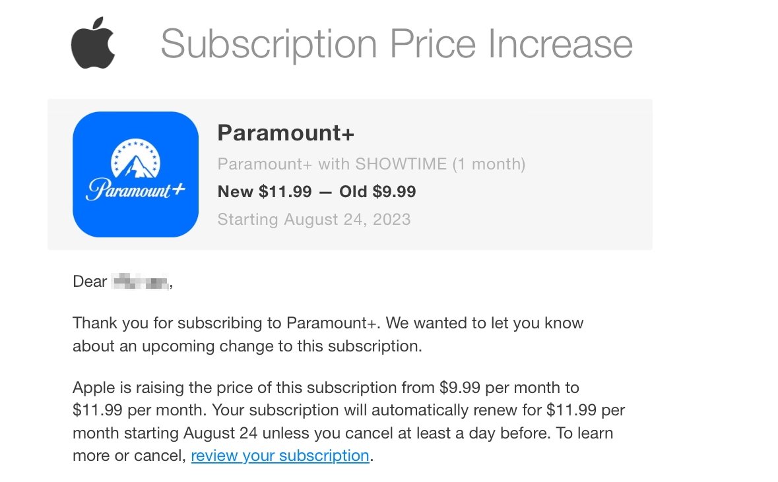This screenshot has height=482, width=778.
Task: Click the 'Subscription Price Increase' heading
Action: [x=396, y=44]
